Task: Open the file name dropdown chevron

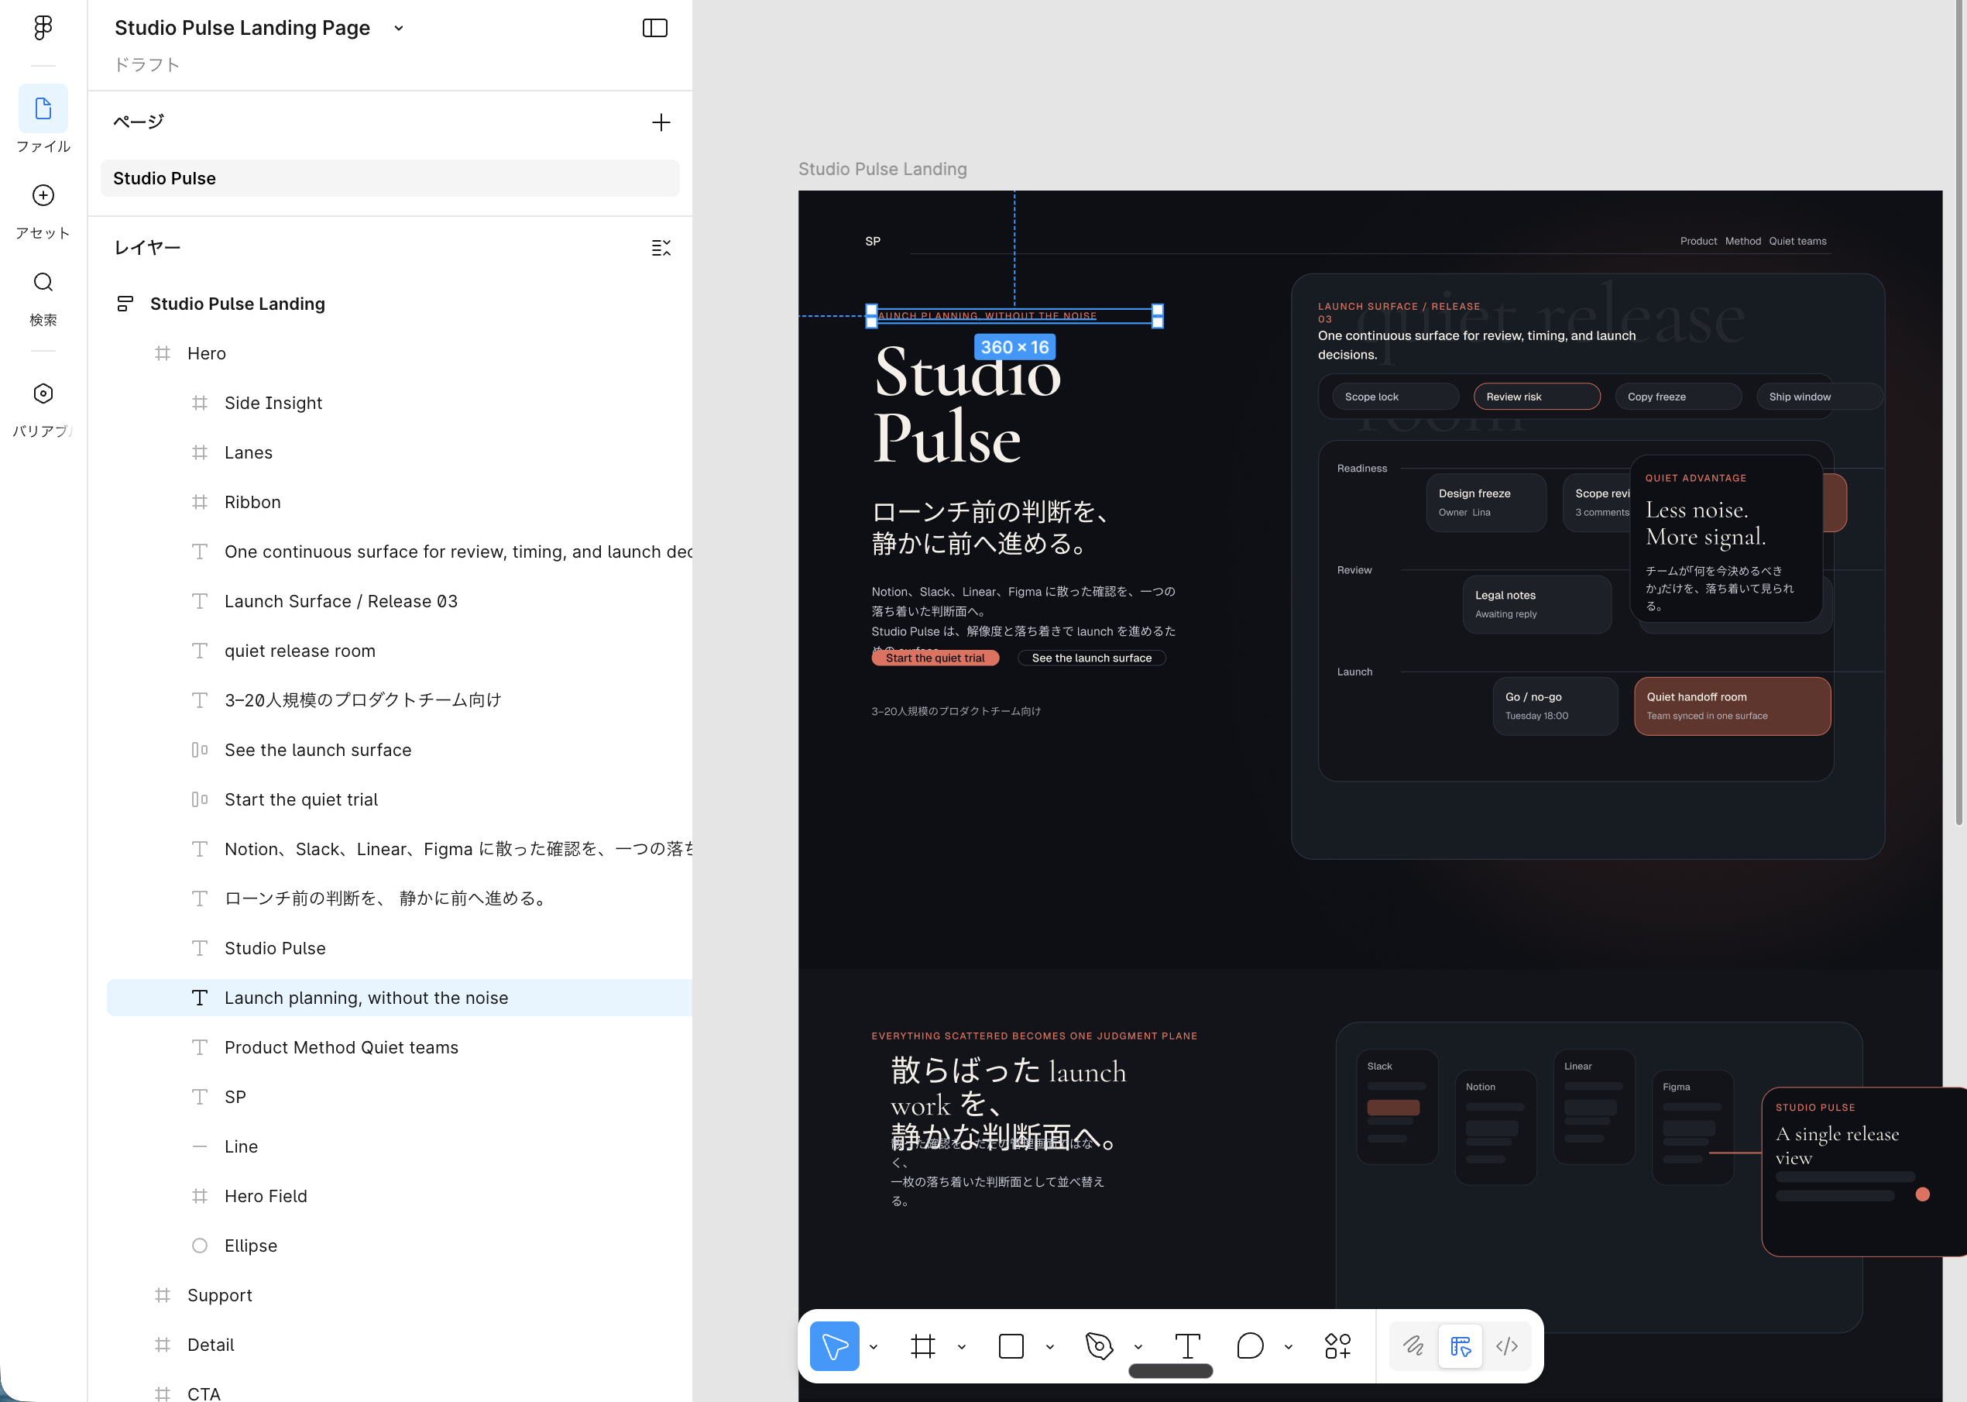Action: [399, 28]
